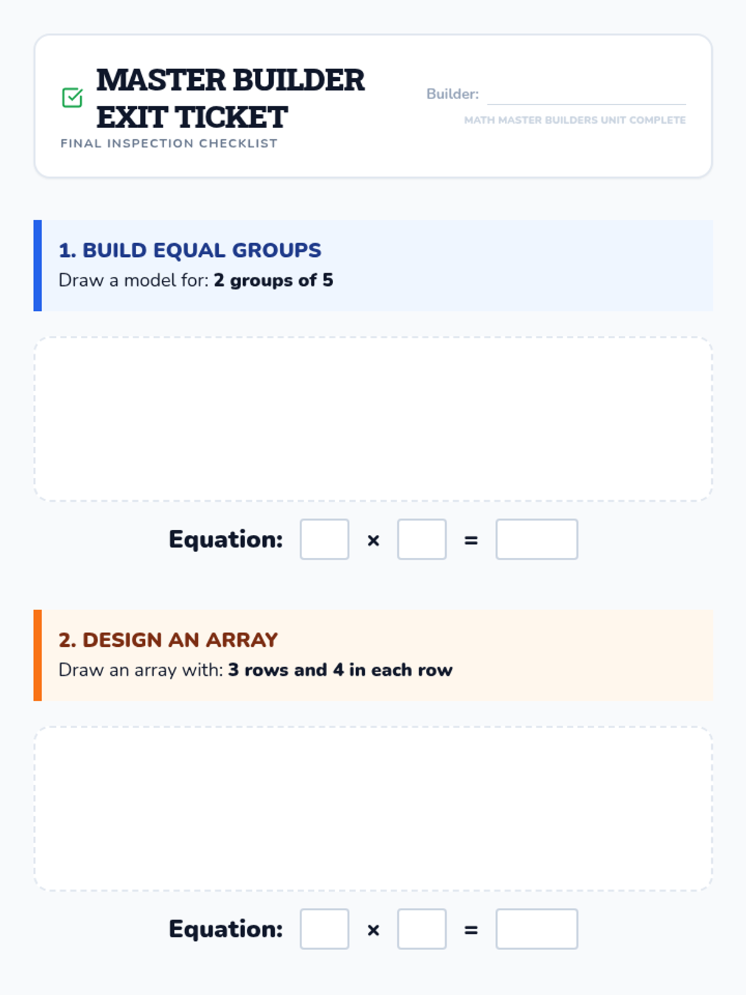Click the Master Builder Exit Ticket title
Screen dimensions: 746x995
230,98
